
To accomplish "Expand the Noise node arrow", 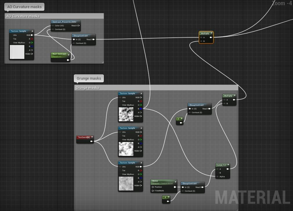I will click(x=175, y=182).
